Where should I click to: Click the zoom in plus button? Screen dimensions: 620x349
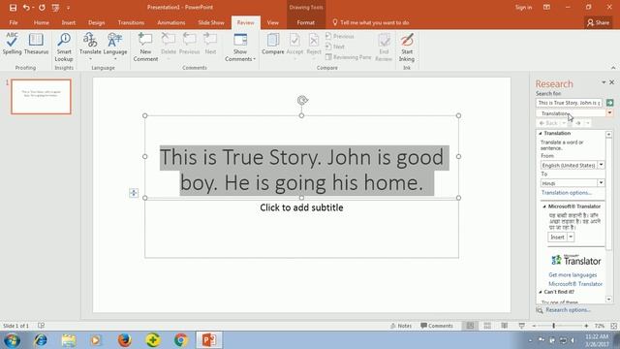[x=586, y=326]
